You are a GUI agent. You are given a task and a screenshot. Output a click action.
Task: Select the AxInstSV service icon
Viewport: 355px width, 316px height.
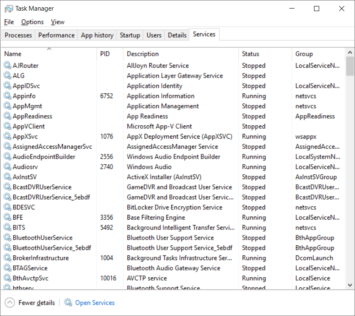click(7, 177)
